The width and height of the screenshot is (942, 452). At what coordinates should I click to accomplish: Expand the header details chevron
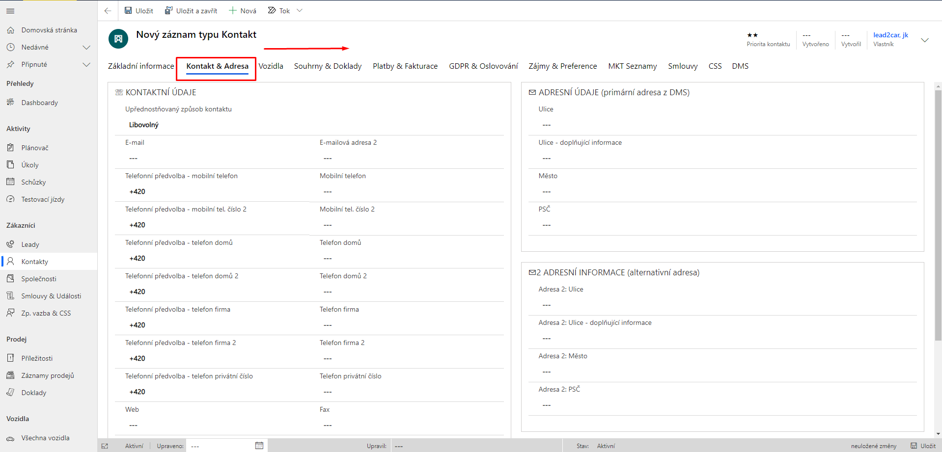click(x=924, y=40)
